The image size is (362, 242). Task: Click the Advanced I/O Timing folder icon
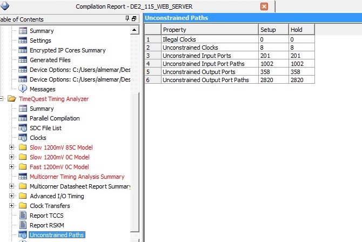(x=23, y=196)
